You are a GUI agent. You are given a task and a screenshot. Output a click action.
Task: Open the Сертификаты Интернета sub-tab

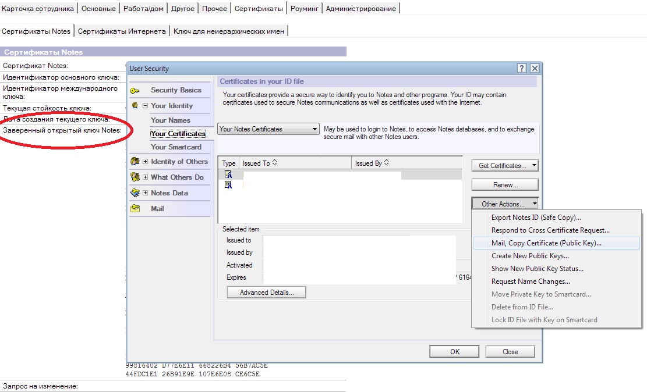click(122, 31)
